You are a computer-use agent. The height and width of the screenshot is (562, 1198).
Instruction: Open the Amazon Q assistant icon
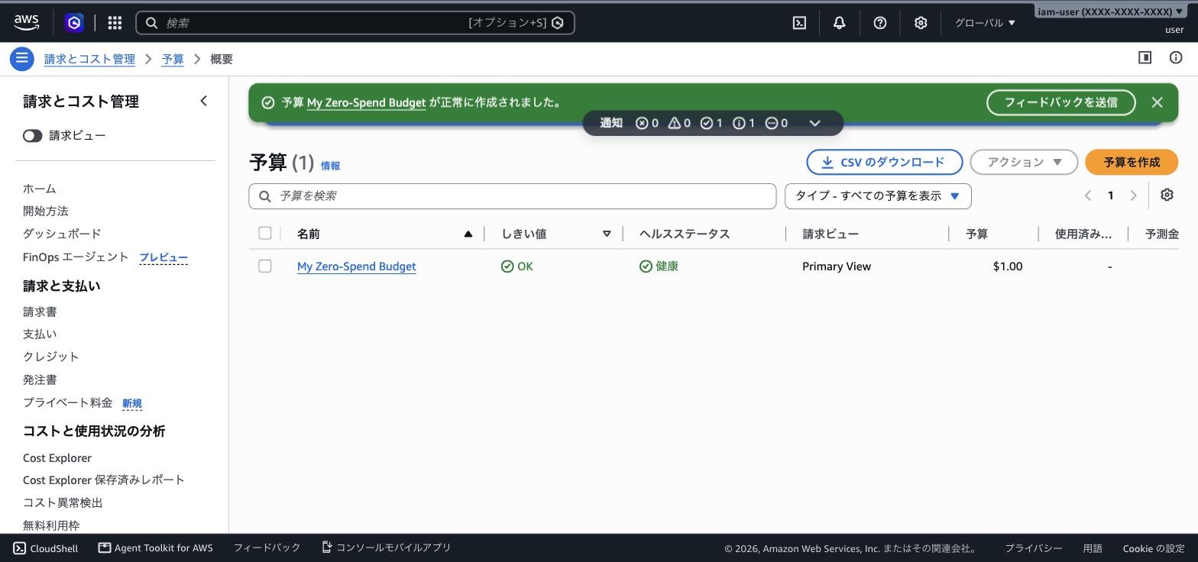[74, 23]
